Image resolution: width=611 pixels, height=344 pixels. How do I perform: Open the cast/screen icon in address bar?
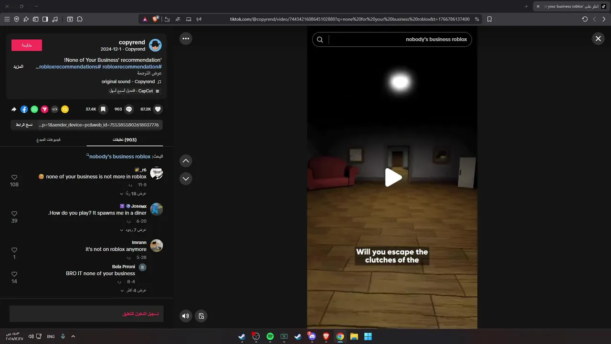pyautogui.click(x=189, y=19)
